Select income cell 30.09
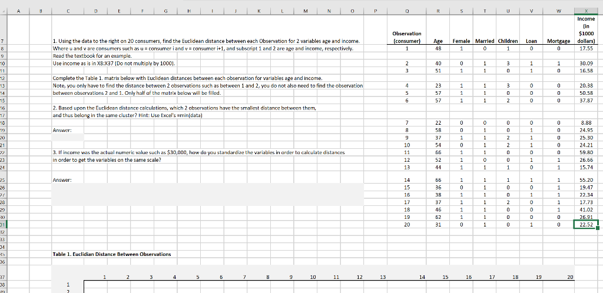 586,64
